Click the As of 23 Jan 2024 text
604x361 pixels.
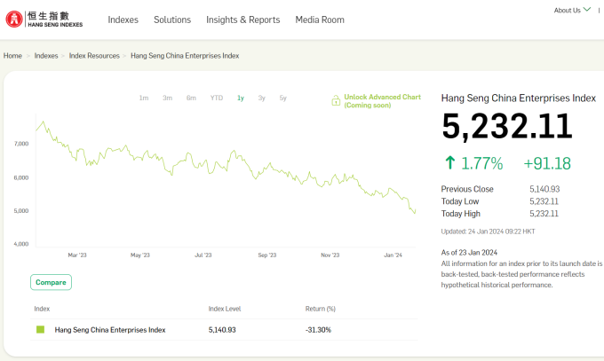(469, 253)
